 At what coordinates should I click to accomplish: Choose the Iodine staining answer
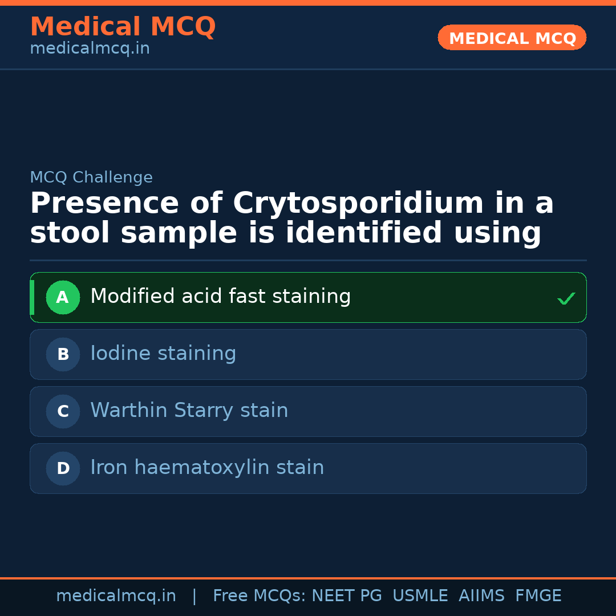point(163,354)
